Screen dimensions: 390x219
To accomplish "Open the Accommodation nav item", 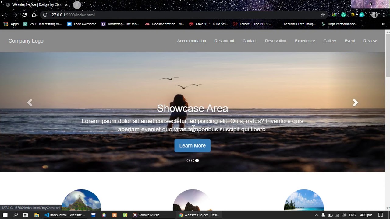I will 192,41.
